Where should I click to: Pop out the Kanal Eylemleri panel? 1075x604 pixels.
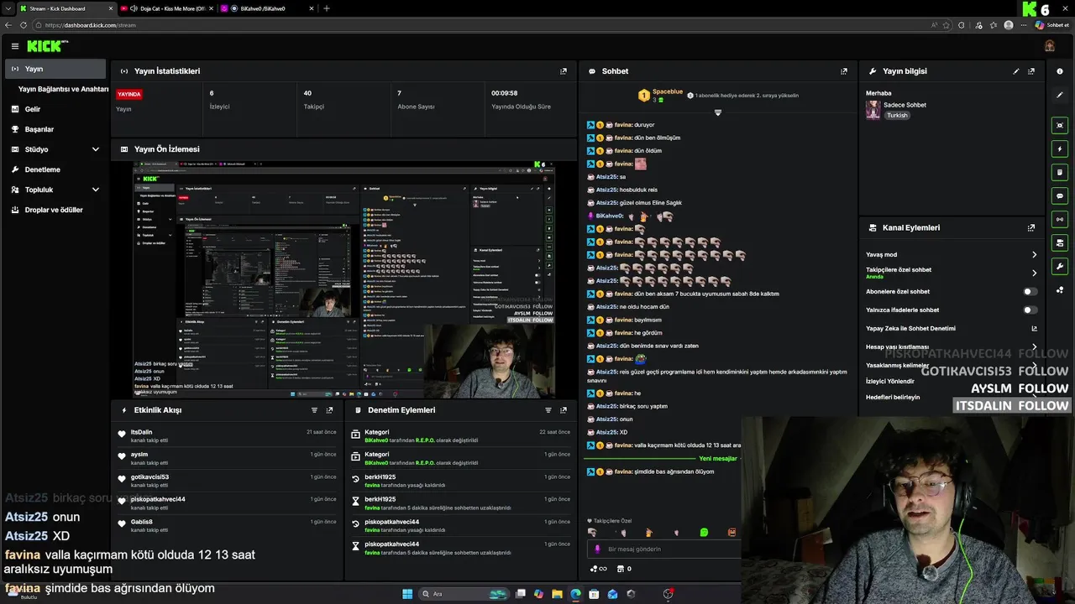[1031, 227]
